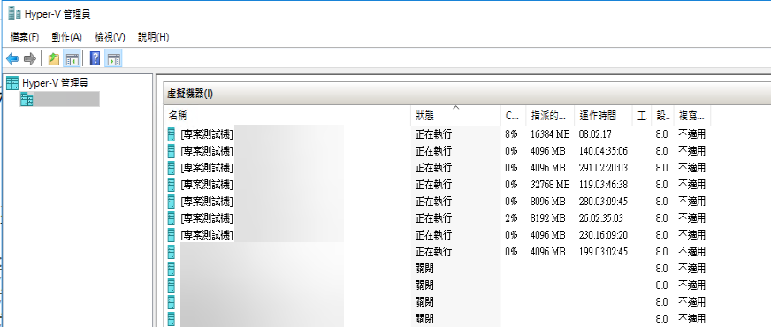Click 正在執行 status in the 8192 MB row
The image size is (771, 327).
[433, 217]
